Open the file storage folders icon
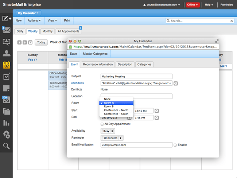This screenshot has width=237, height=178. [x=7, y=112]
